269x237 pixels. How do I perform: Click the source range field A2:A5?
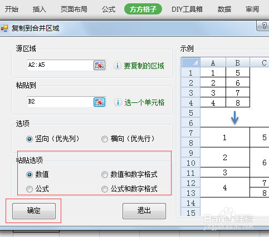point(60,65)
